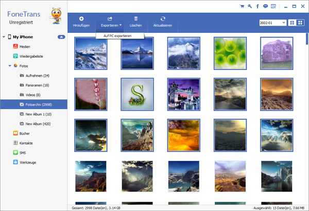Select Fotoarchiv (2998) album

coord(33,104)
